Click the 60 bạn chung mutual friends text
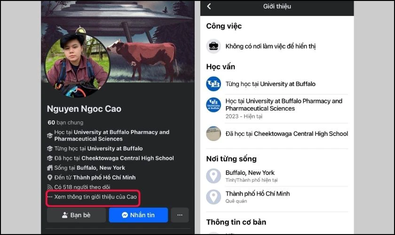Viewport: 395px width, 235px height. point(65,122)
